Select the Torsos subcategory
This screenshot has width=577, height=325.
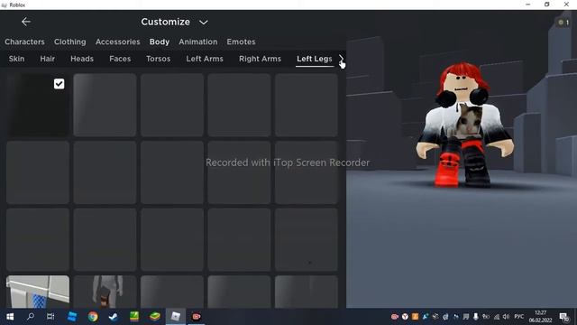coord(159,59)
